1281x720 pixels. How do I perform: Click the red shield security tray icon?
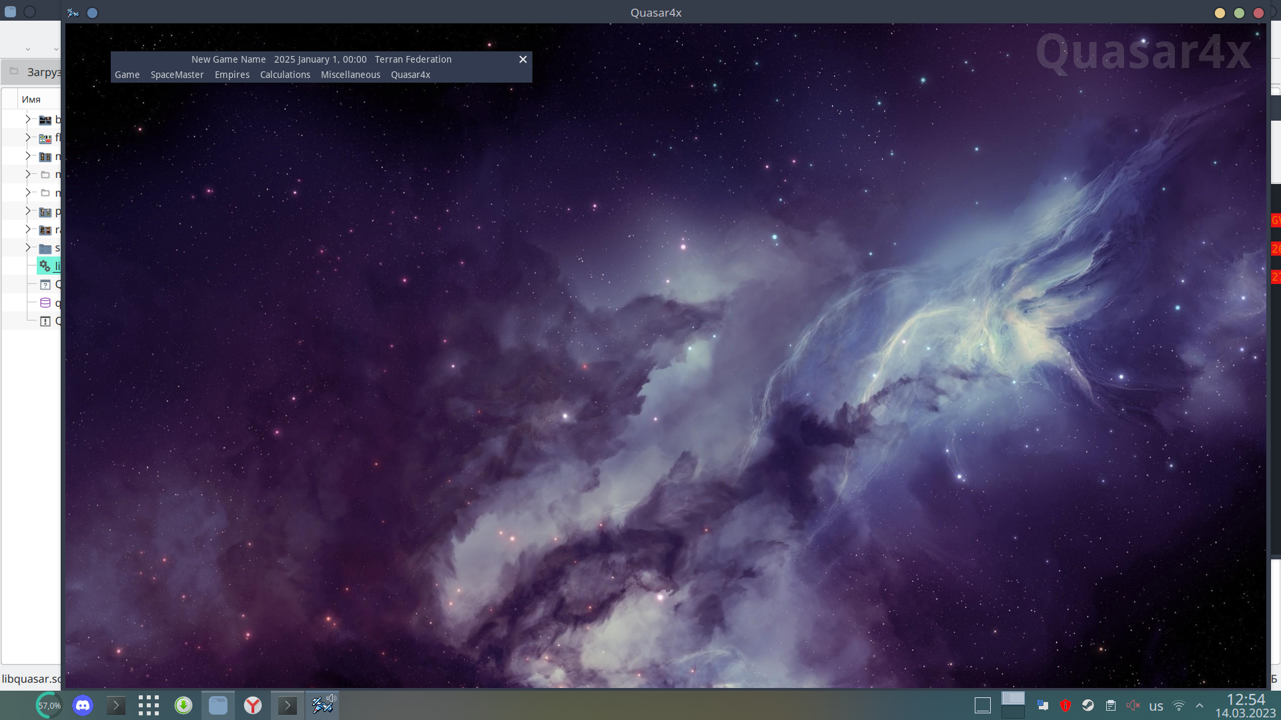pos(1065,705)
